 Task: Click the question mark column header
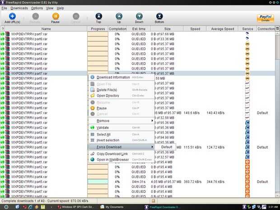(3, 29)
